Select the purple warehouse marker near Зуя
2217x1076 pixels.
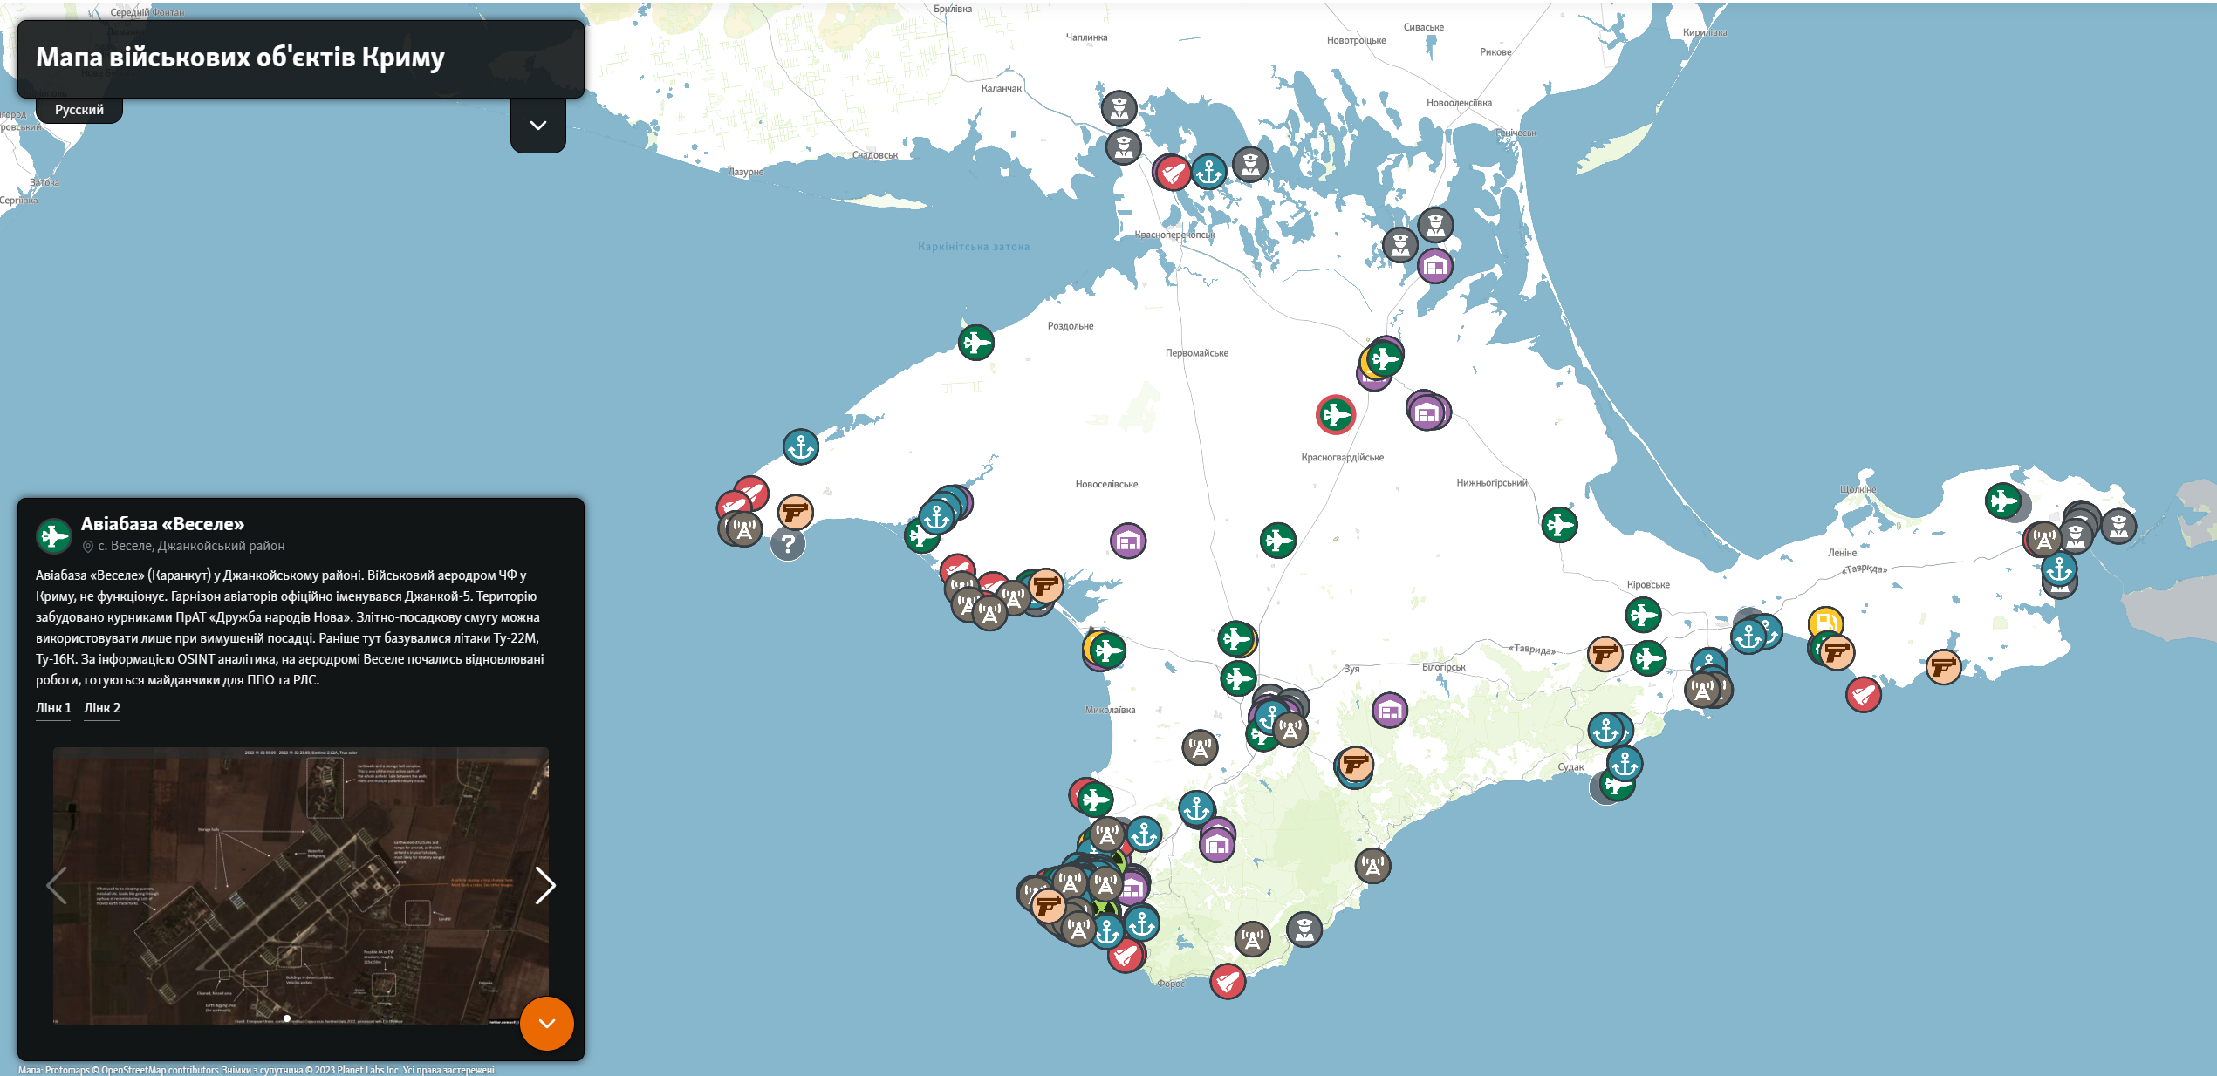click(1390, 711)
